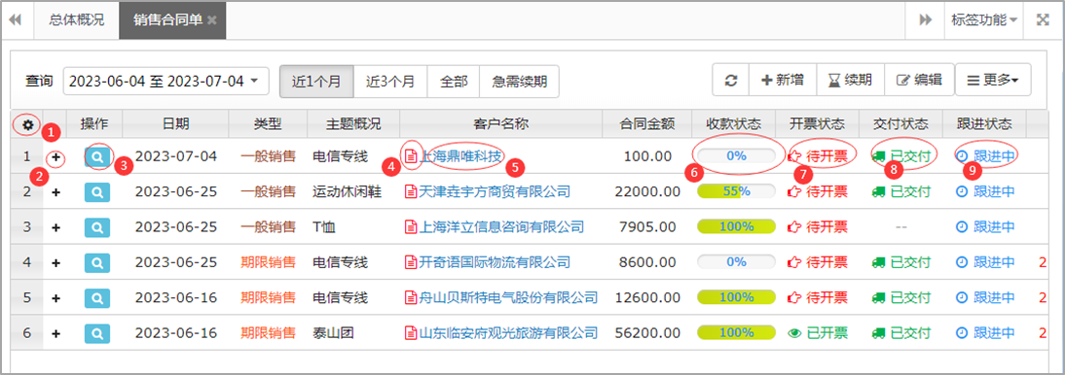Click 已交付 status in row 5
Viewport: 1065px width, 375px height.
point(910,297)
